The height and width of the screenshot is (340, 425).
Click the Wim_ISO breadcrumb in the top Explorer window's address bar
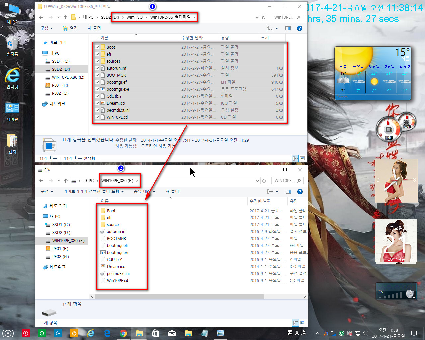[x=134, y=17]
